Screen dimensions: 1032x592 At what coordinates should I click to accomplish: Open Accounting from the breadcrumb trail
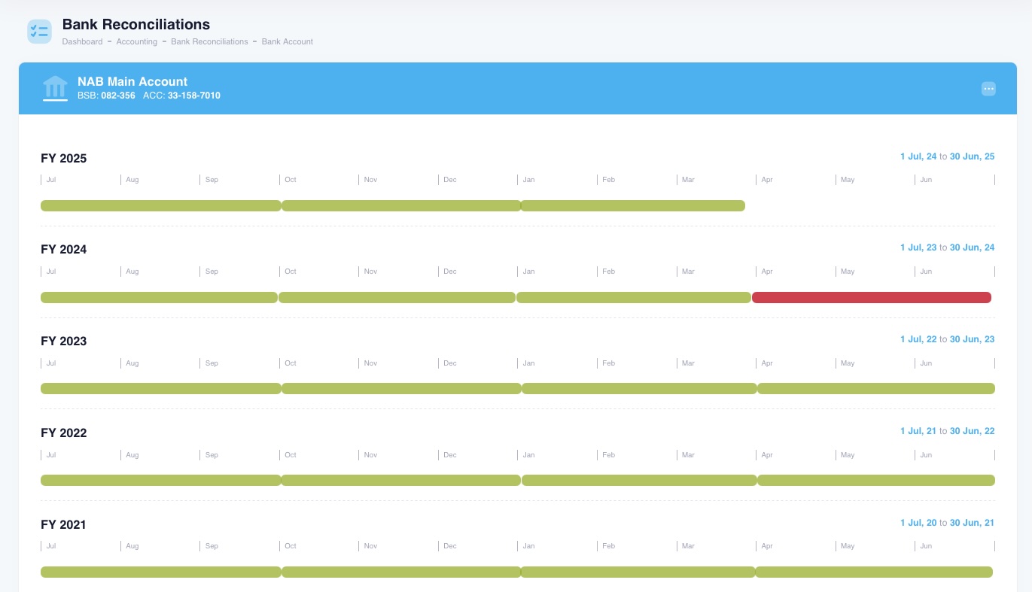[x=136, y=41]
